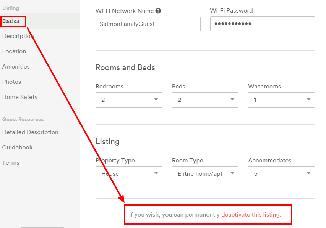Click the Wi-Fi Password field
326x228 pixels.
(x=262, y=24)
